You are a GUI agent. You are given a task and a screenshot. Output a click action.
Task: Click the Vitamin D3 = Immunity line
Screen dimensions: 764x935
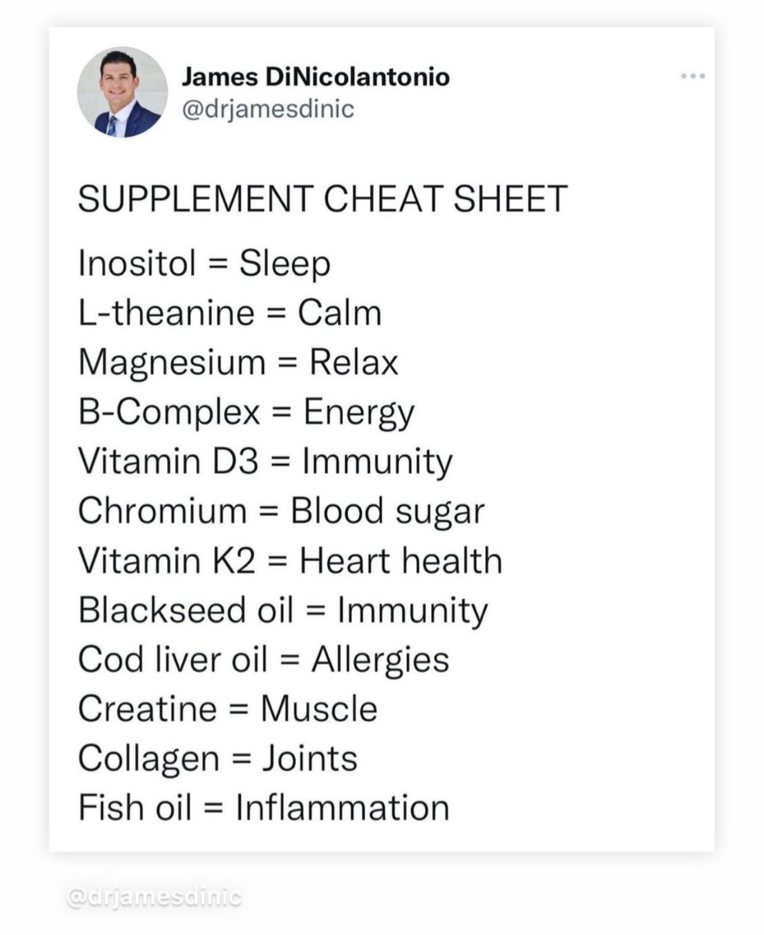[265, 461]
